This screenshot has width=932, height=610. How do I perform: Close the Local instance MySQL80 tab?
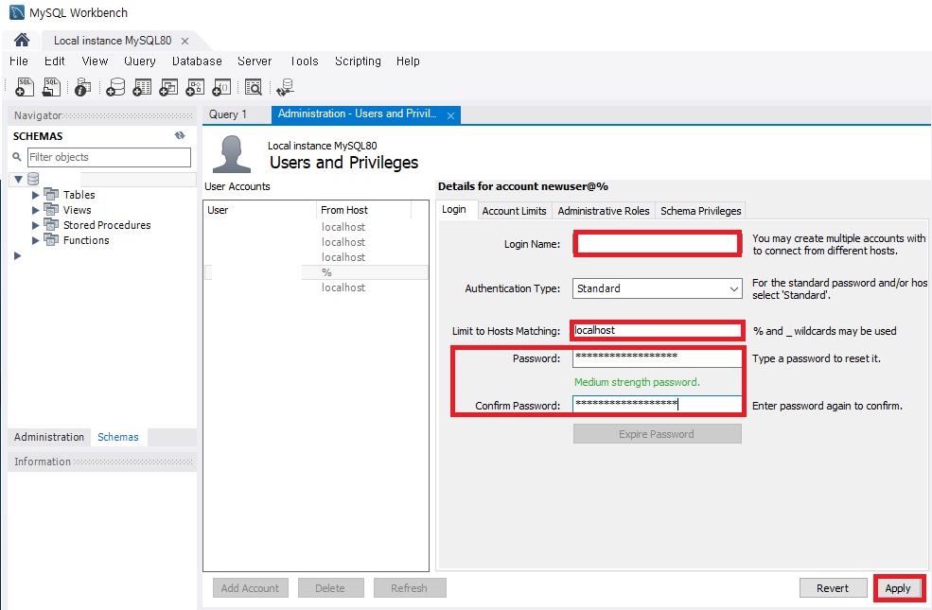185,41
